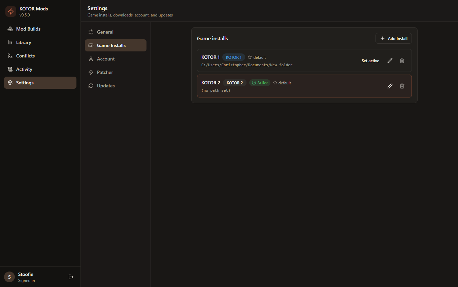Click the Settings page title
458x287 pixels.
click(x=97, y=8)
